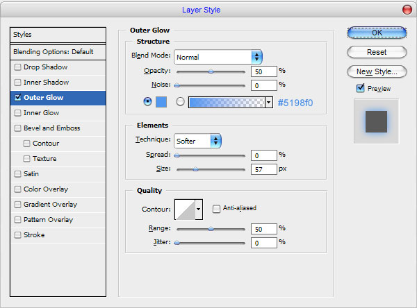Enable the Inner Shadow checkbox
417x308 pixels.
[x=17, y=83]
